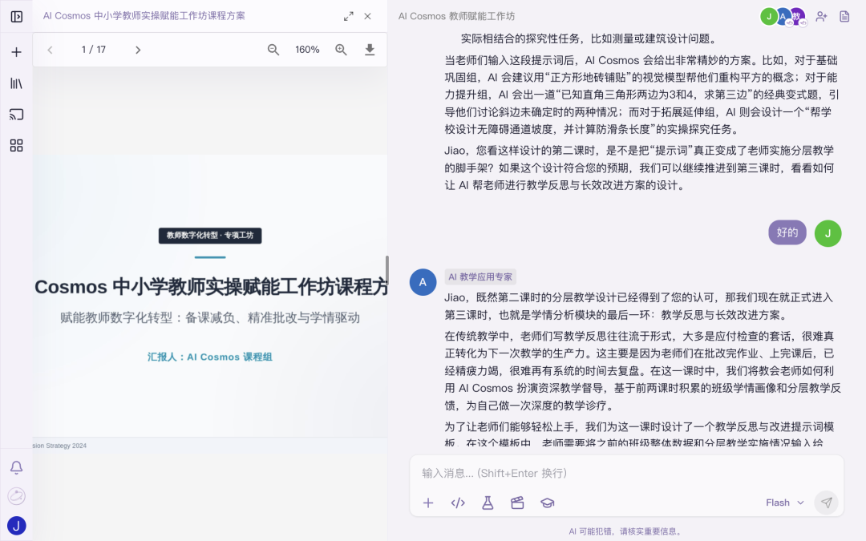Zoom in the document preview
866x541 pixels.
[x=342, y=50]
